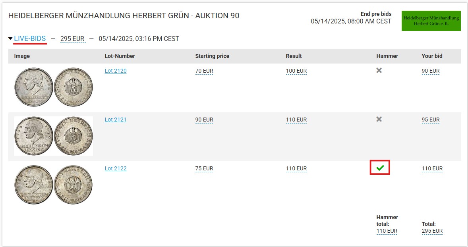Image resolution: width=468 pixels, height=247 pixels.
Task: Click the Lot 2120 coin image
Action: coord(53,87)
